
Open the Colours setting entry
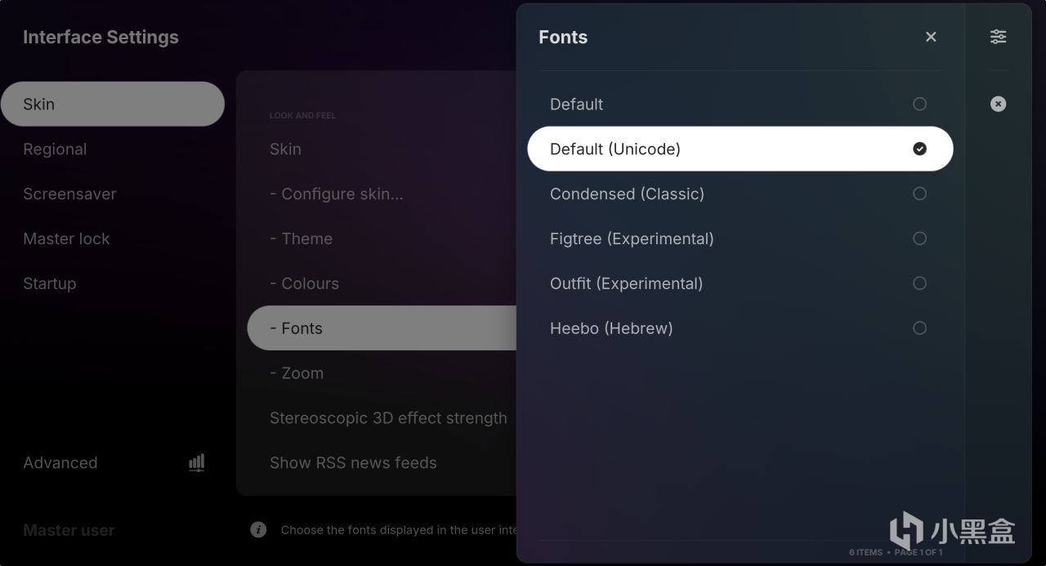382,283
